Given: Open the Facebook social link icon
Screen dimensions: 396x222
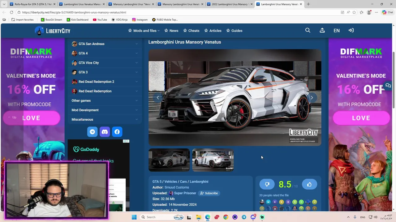Looking at the screenshot, I should [x=117, y=132].
